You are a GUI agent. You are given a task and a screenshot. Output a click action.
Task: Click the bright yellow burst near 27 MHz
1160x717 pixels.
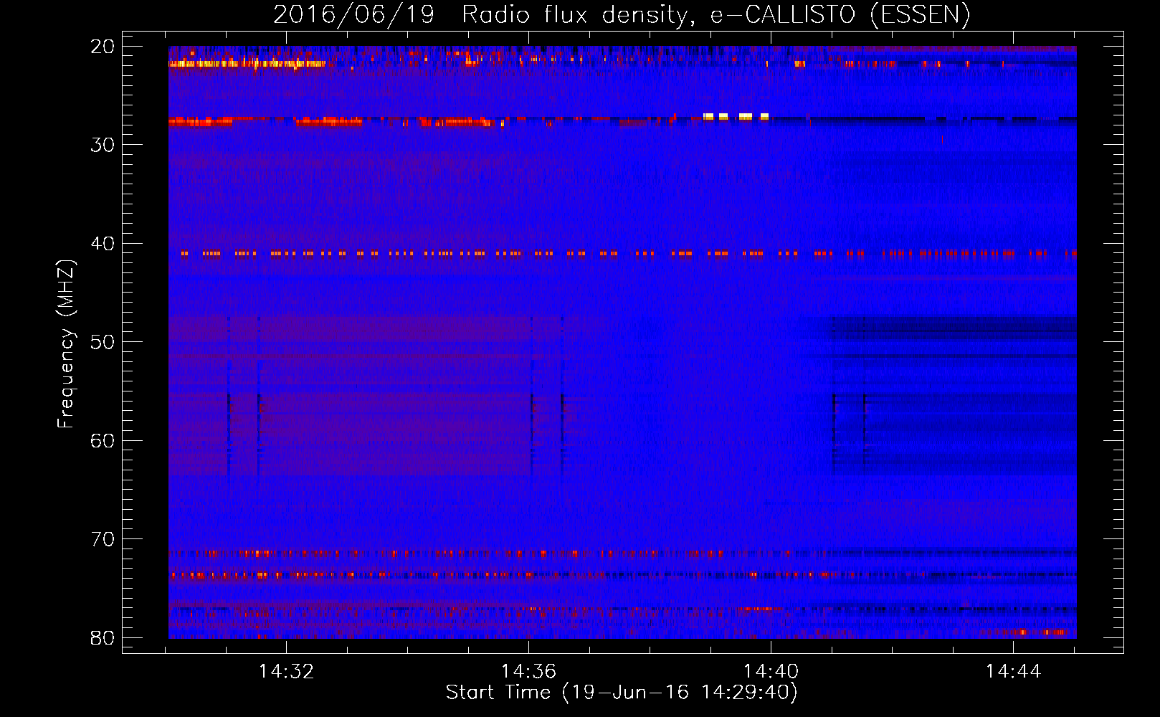[736, 116]
